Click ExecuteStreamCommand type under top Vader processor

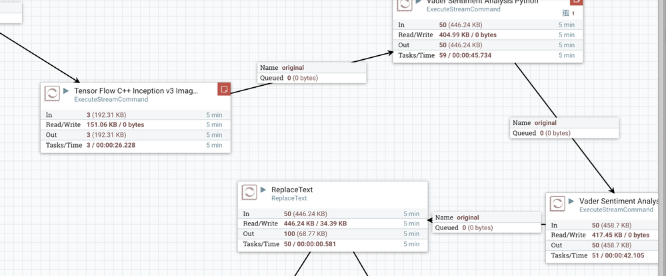463,9
